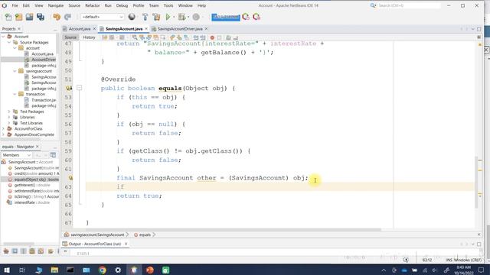Click the editor vertical scrollbar

point(476,182)
